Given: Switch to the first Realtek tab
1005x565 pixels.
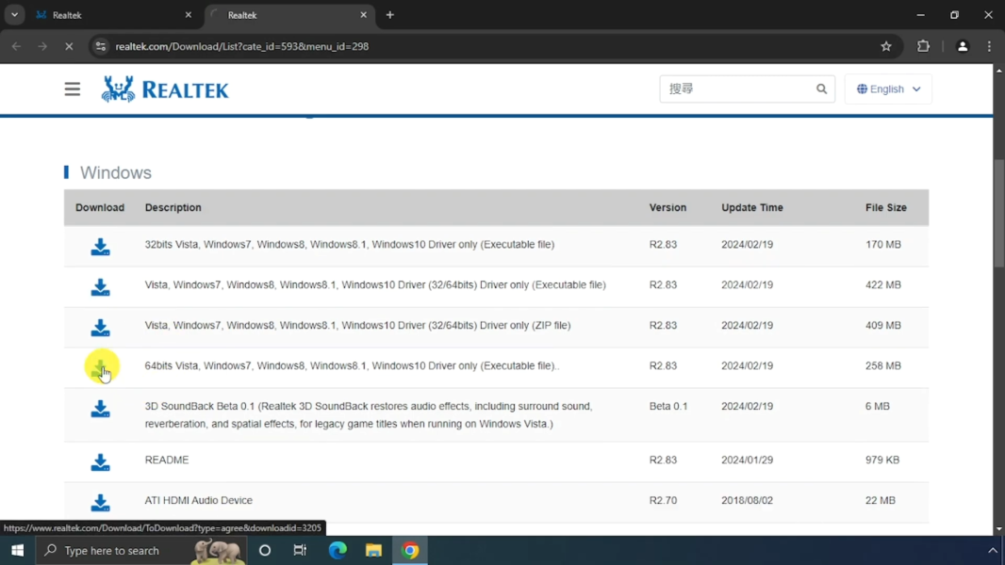Looking at the screenshot, I should click(x=114, y=15).
